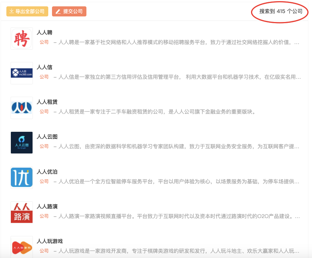Open the 人人路演 company title link

pyautogui.click(x=47, y=206)
